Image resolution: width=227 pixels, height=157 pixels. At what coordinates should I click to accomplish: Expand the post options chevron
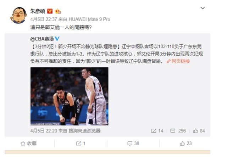[203, 8]
